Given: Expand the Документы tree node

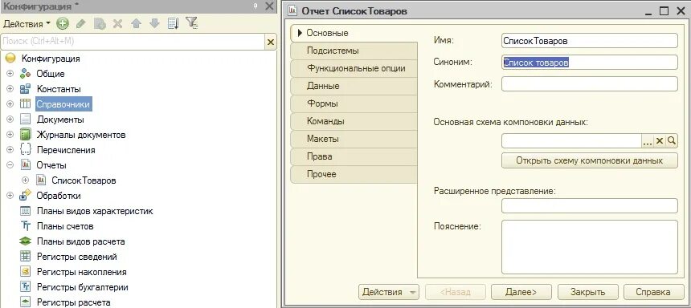Looking at the screenshot, I should [10, 120].
